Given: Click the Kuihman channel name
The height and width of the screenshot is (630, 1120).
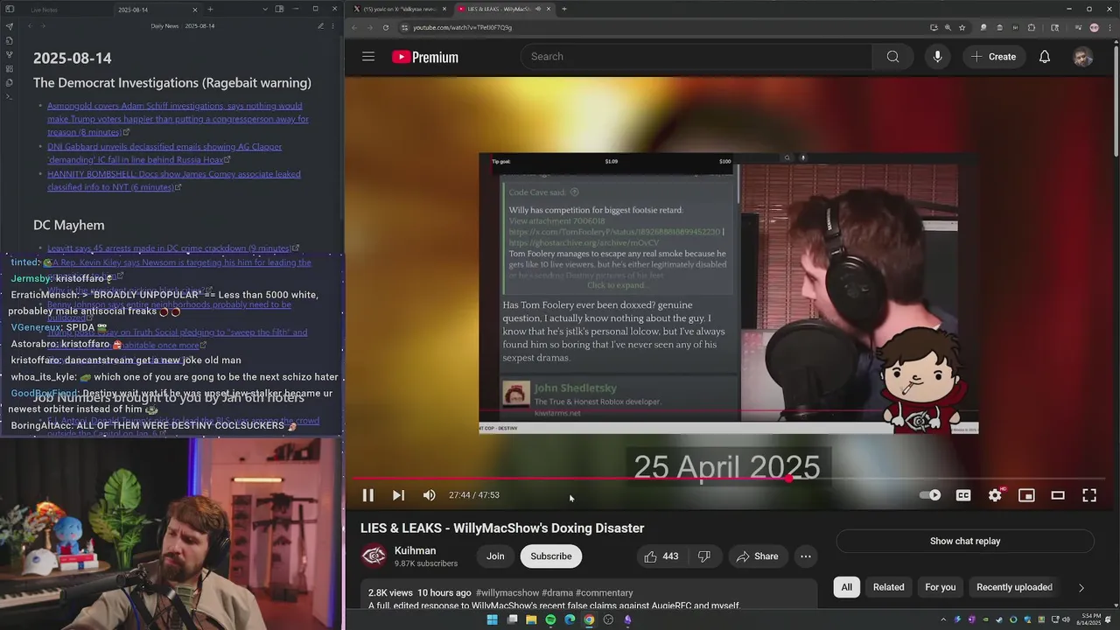Looking at the screenshot, I should coord(415,550).
